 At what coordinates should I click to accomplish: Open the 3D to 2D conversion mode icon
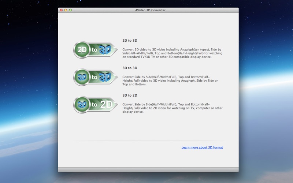(x=95, y=105)
